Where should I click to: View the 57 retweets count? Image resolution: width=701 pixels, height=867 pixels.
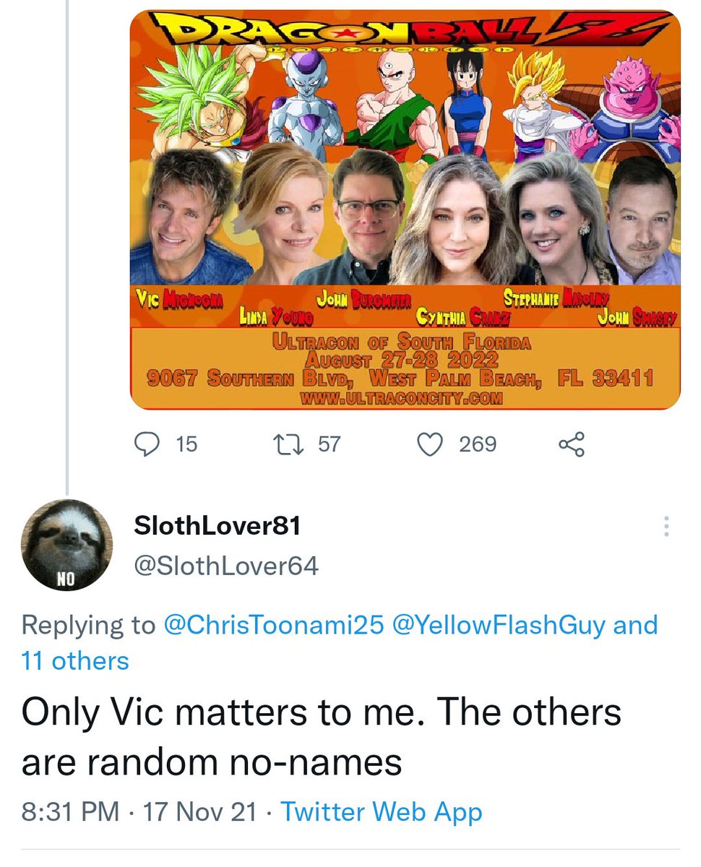(x=329, y=444)
